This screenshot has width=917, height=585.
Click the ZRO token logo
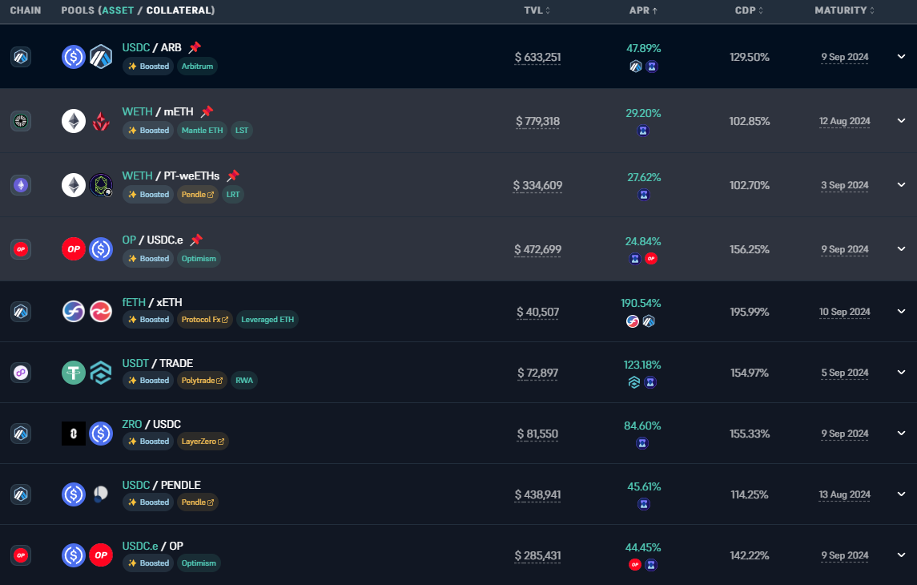pyautogui.click(x=74, y=434)
